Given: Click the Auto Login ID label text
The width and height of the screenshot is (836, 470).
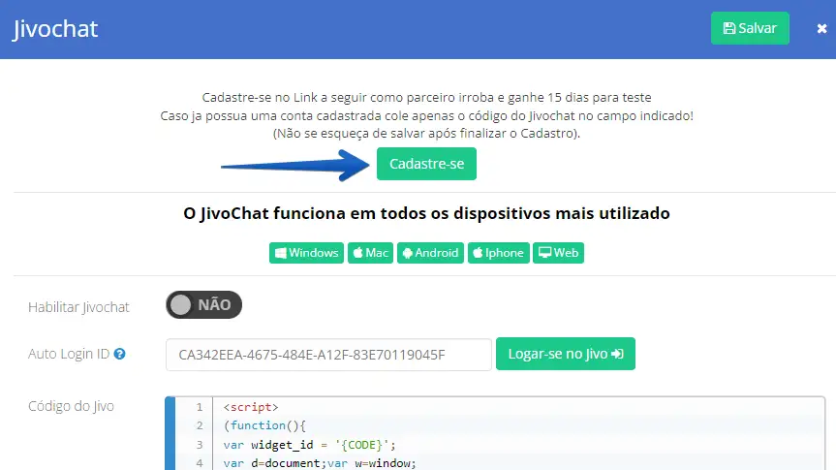Looking at the screenshot, I should coord(69,354).
